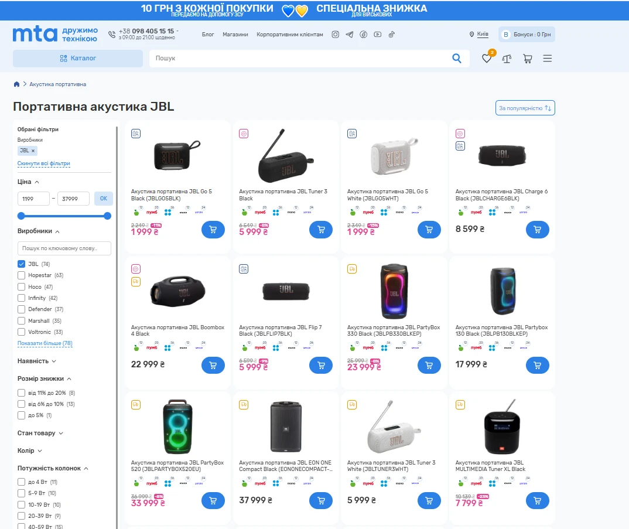Collapse the Ціна filter section
629x529 pixels.
29,182
